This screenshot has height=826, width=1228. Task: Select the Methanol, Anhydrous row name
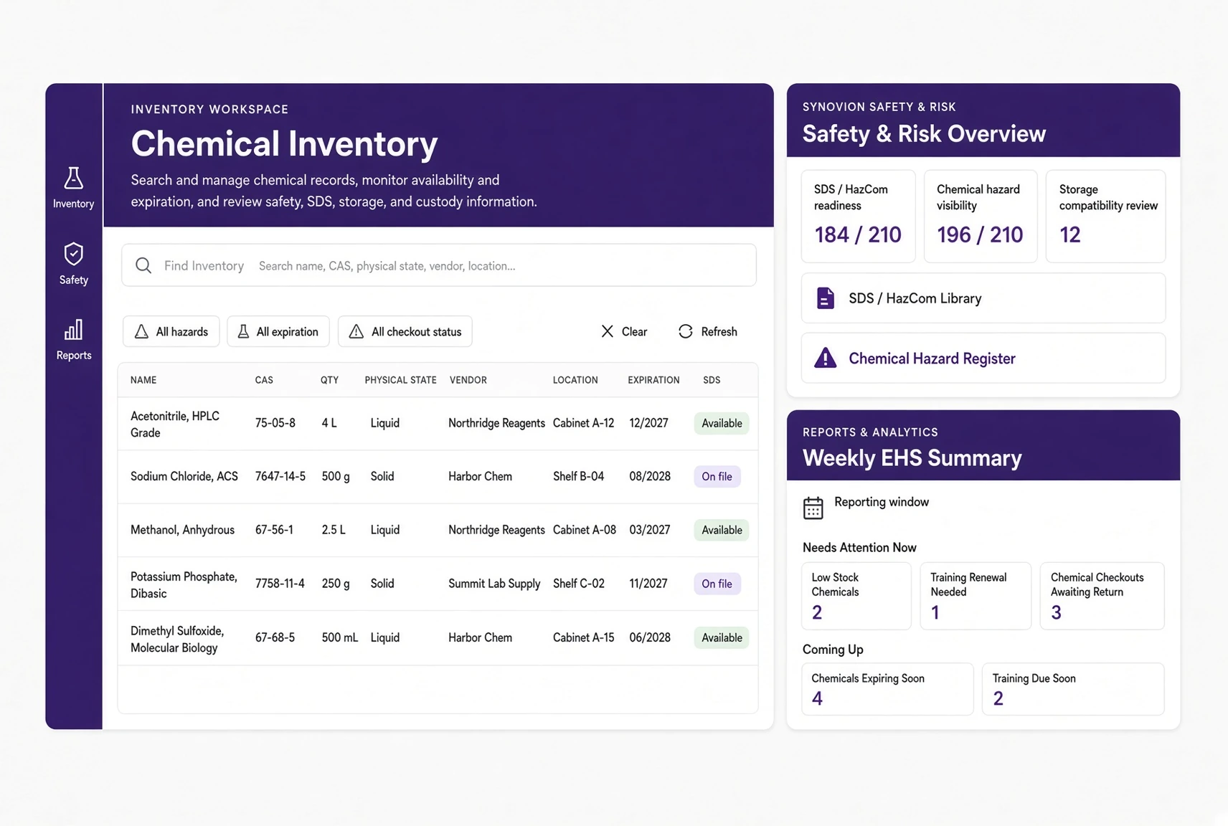pos(182,530)
